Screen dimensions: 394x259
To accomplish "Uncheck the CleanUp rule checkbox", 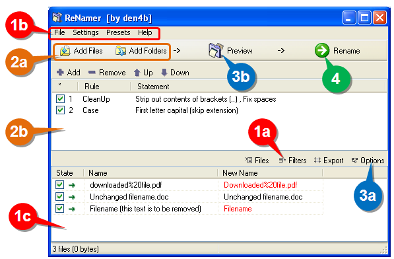I will coord(60,99).
